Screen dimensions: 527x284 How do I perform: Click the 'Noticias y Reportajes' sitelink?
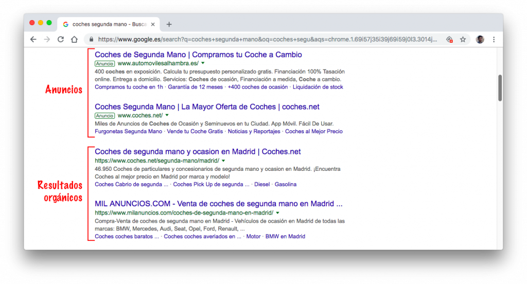[x=254, y=131]
